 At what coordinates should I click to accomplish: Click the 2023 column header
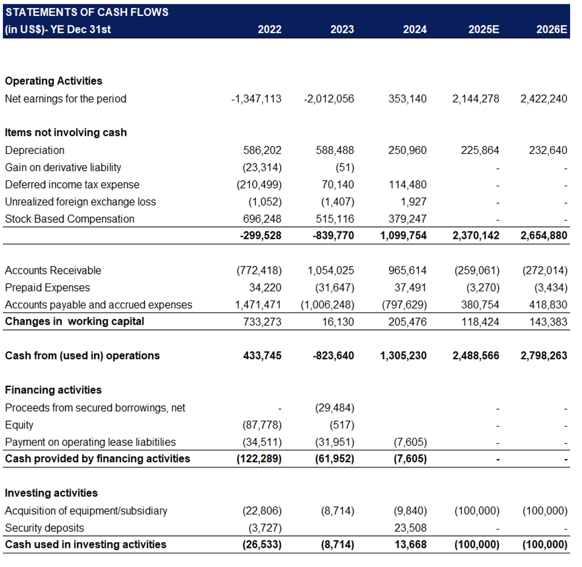(x=342, y=29)
